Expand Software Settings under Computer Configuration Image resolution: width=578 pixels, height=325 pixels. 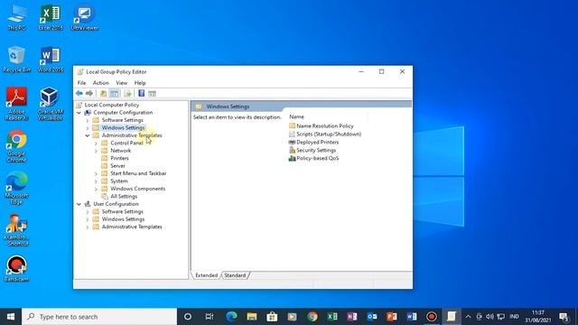[x=88, y=120]
